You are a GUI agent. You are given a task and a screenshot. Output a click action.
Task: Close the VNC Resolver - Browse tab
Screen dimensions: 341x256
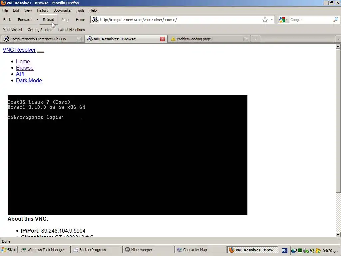click(163, 39)
